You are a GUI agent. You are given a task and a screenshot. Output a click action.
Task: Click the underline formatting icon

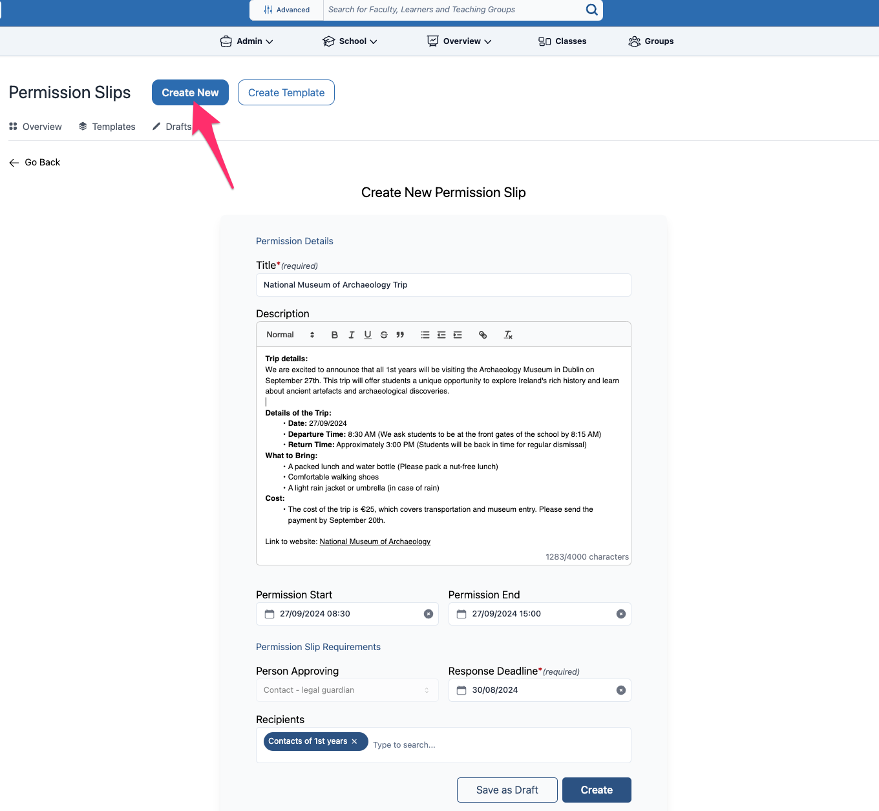(368, 335)
